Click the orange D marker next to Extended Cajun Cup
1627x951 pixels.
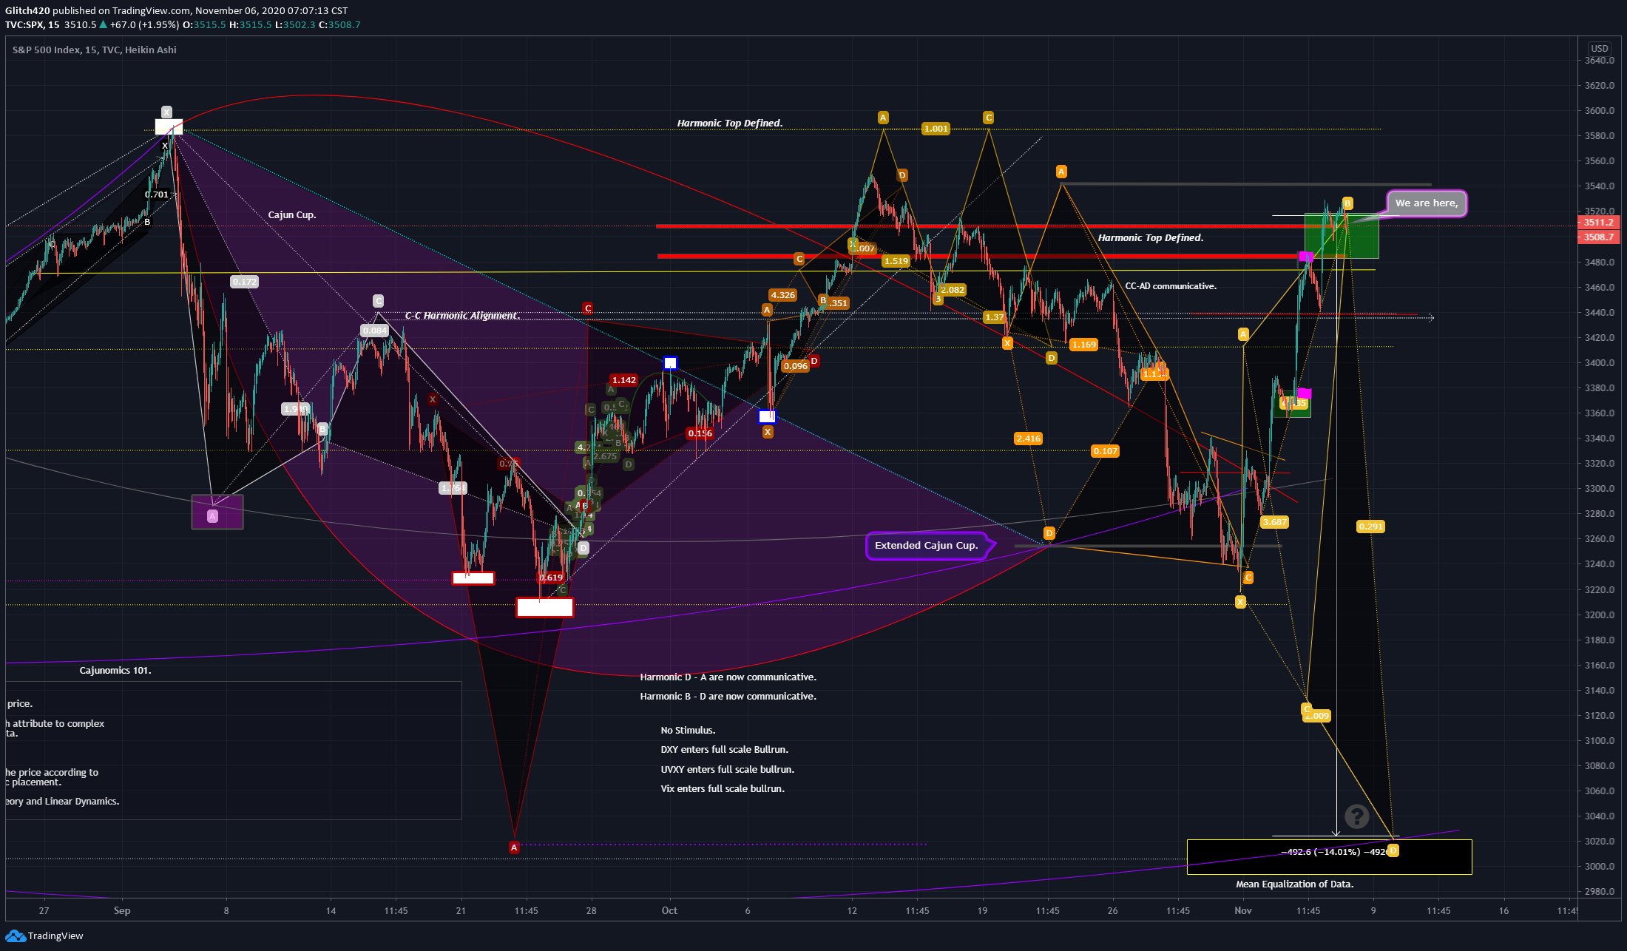coord(1049,533)
